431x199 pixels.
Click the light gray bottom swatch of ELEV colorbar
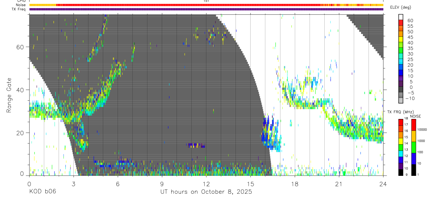pos(401,101)
